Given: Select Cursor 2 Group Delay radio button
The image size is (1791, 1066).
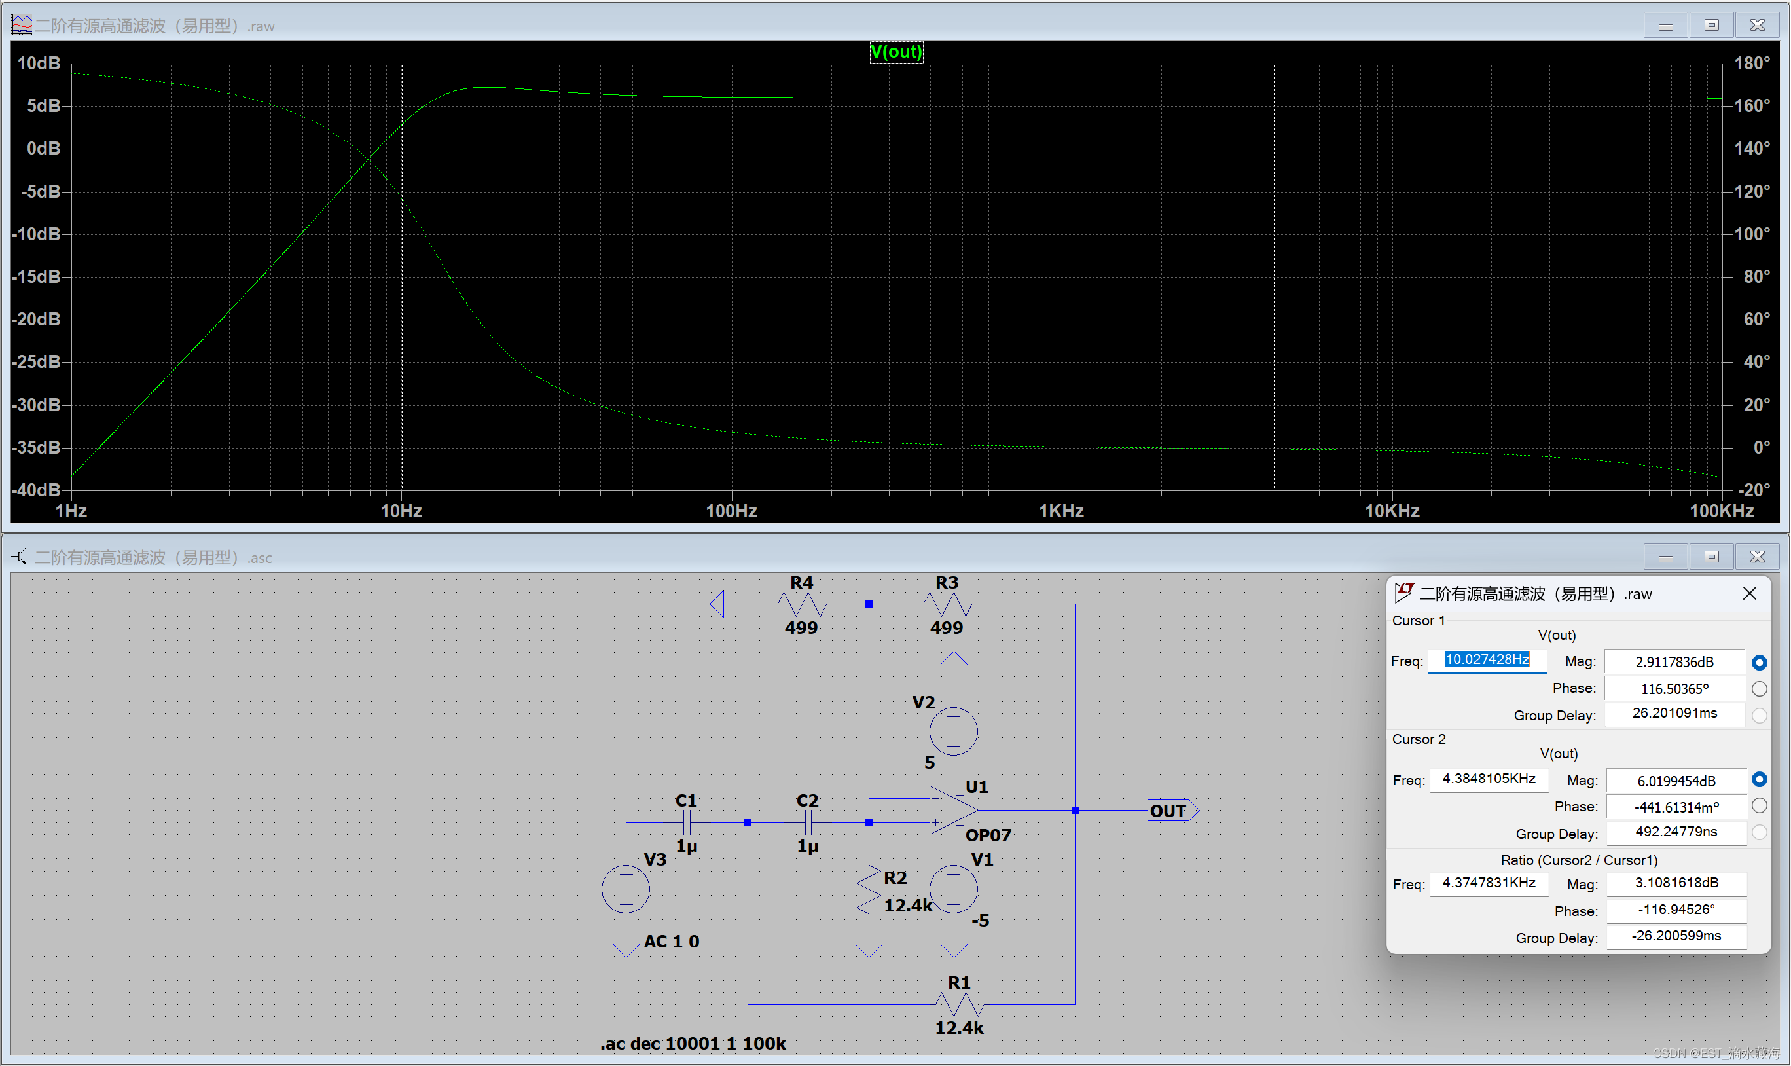Looking at the screenshot, I should 1760,832.
